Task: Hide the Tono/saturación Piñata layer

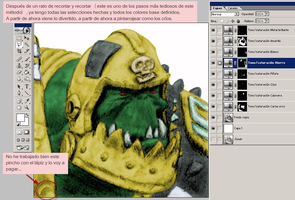Action: [213, 74]
